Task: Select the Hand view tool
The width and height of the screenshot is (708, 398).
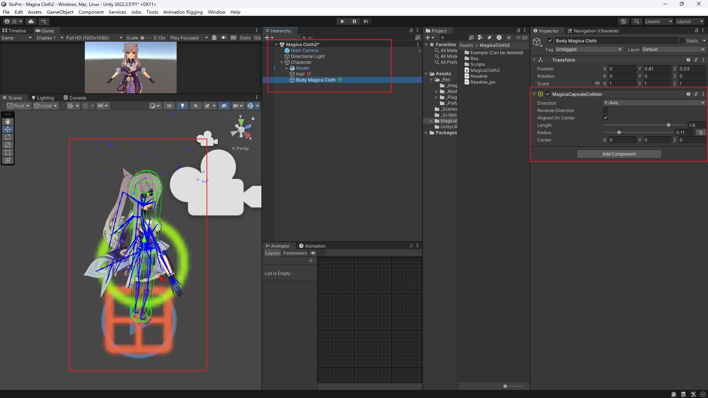Action: pyautogui.click(x=8, y=121)
